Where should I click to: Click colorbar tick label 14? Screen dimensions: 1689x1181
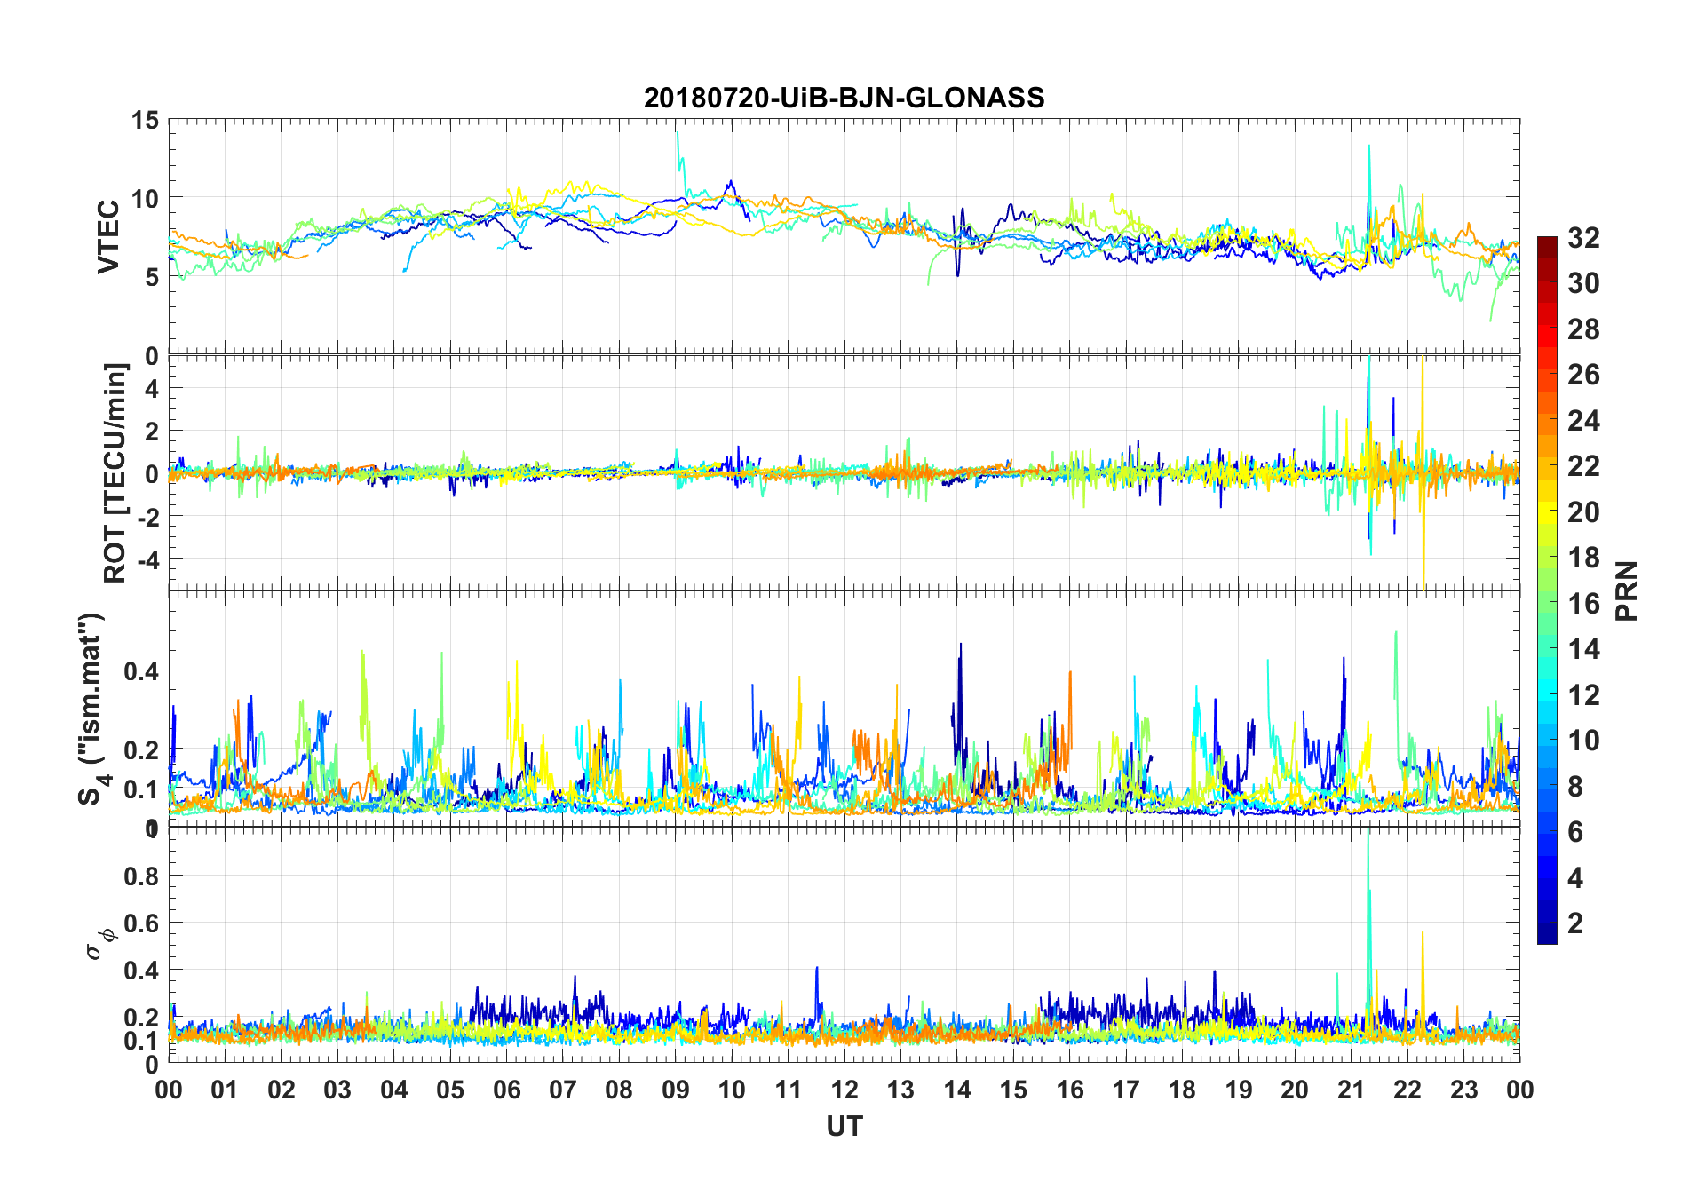click(1583, 649)
